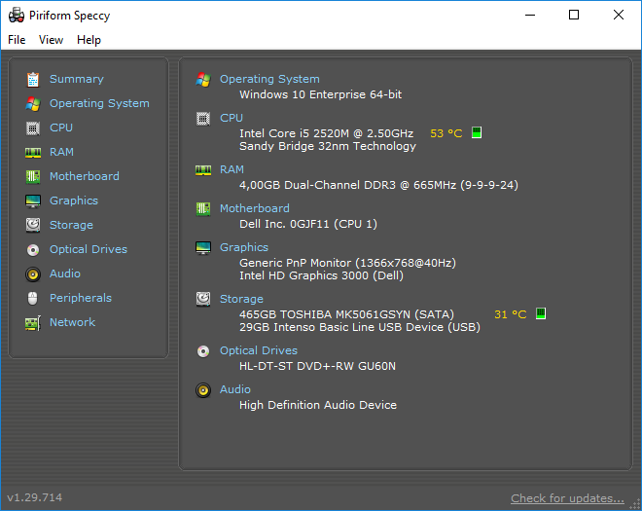Go to Operating System section in sidebar
This screenshot has width=642, height=511.
tap(99, 103)
